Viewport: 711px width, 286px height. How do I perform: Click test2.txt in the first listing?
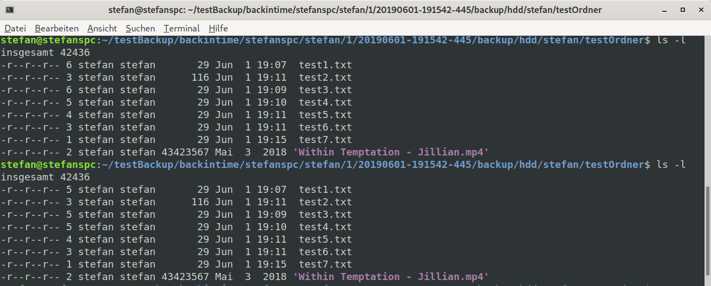325,77
